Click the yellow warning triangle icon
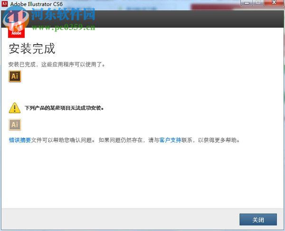 15,108
